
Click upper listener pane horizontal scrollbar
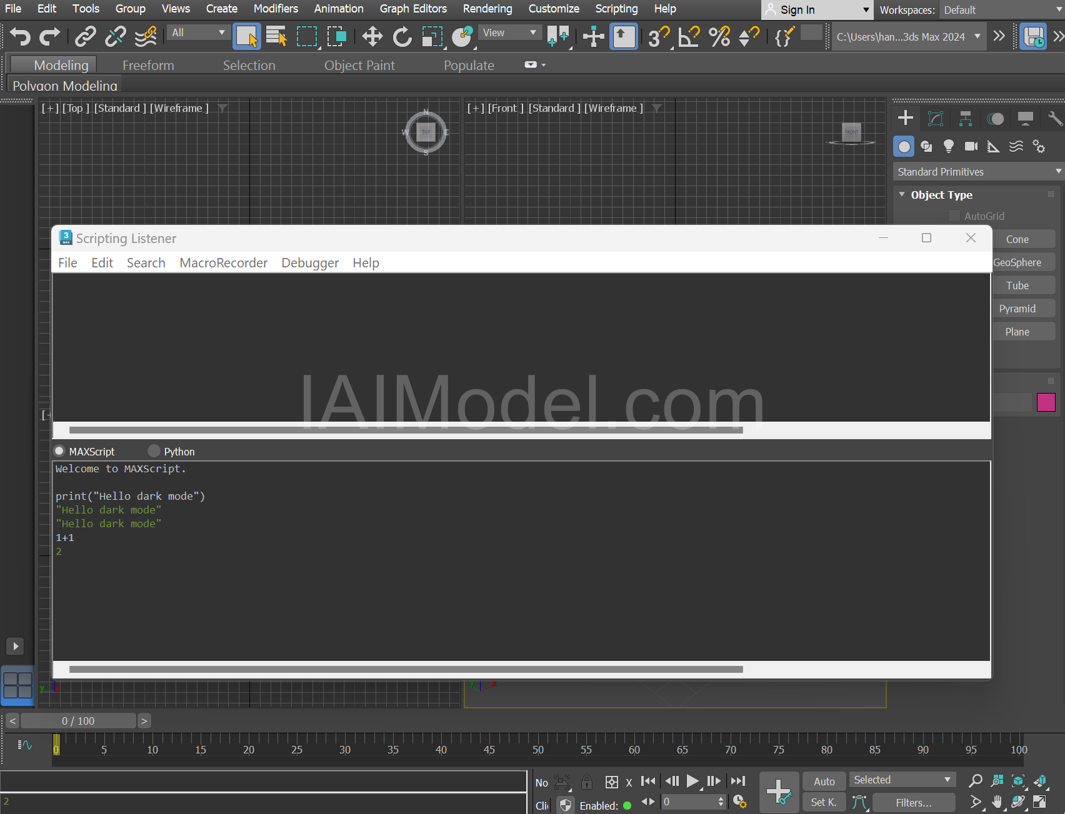(x=406, y=430)
